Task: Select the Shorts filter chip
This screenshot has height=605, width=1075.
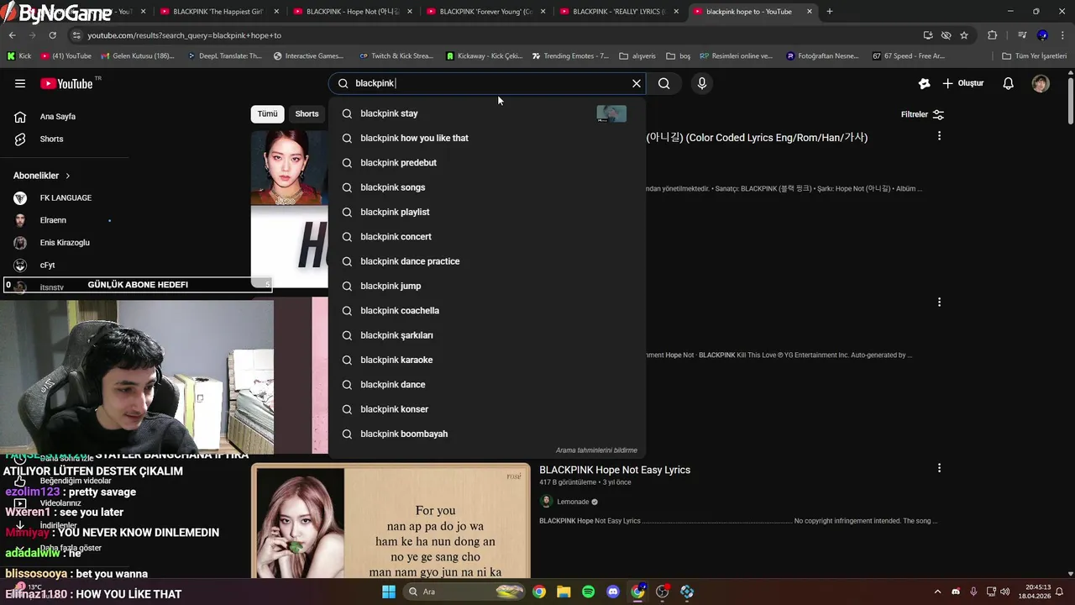Action: point(307,113)
